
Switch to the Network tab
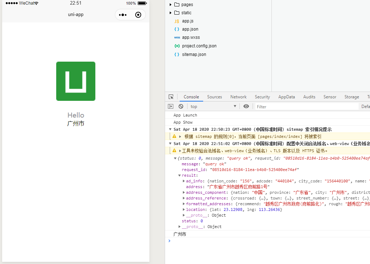(x=238, y=97)
